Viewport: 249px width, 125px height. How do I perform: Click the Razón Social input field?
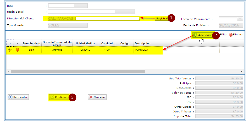click(x=91, y=12)
